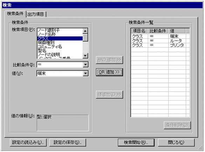
Task: Select 型名 in the search item list
Action: click(60, 51)
